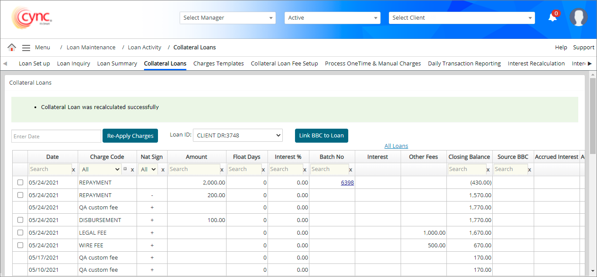Image resolution: width=597 pixels, height=277 pixels.
Task: Open the Loan Summary tab
Action: click(117, 64)
